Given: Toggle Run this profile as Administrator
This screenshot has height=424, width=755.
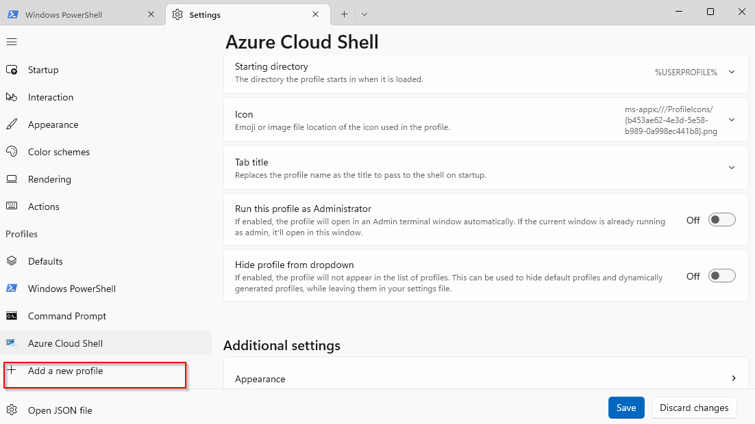Looking at the screenshot, I should [x=722, y=220].
